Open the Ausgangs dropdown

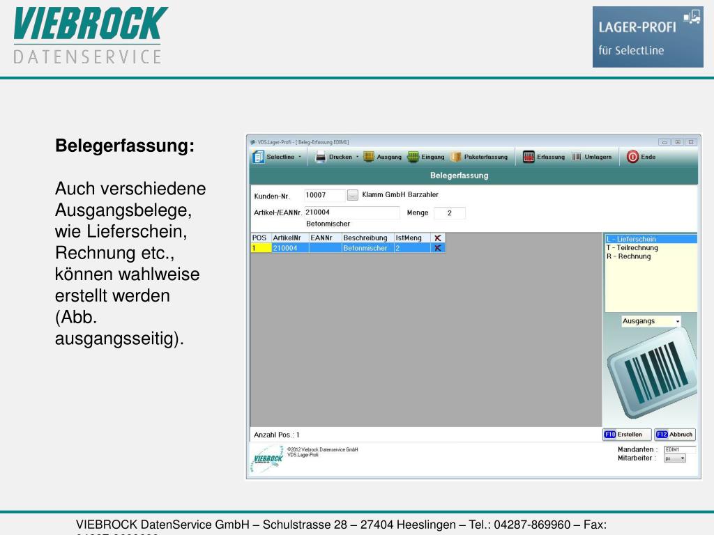click(x=651, y=321)
